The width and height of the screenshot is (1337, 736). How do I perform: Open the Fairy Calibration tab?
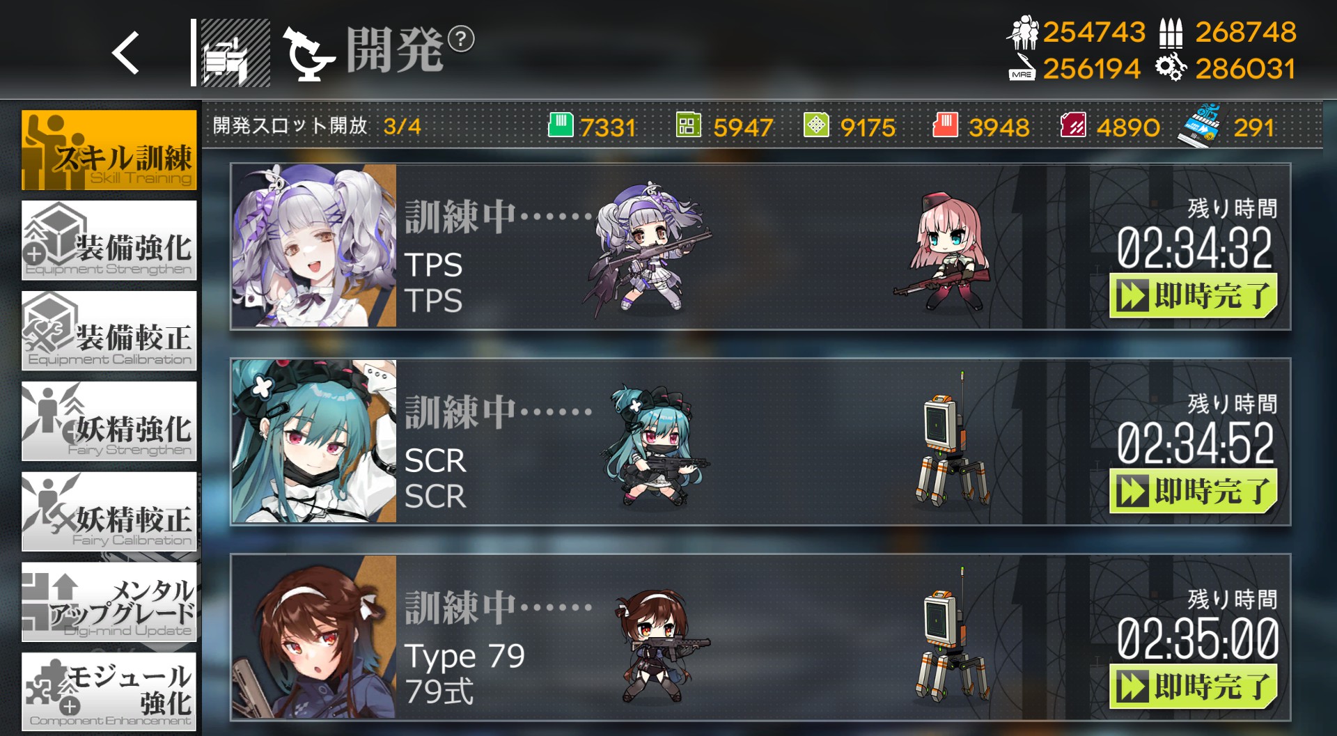(109, 512)
